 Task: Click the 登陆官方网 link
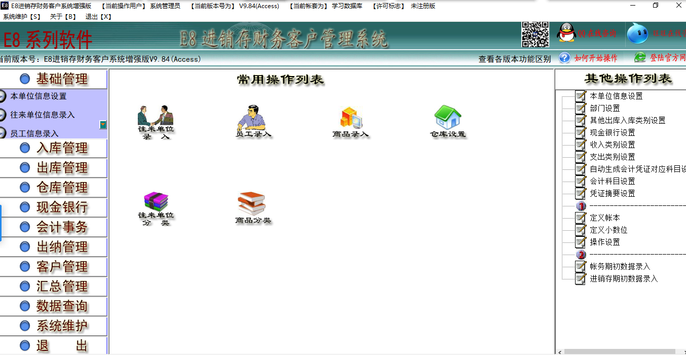click(668, 58)
